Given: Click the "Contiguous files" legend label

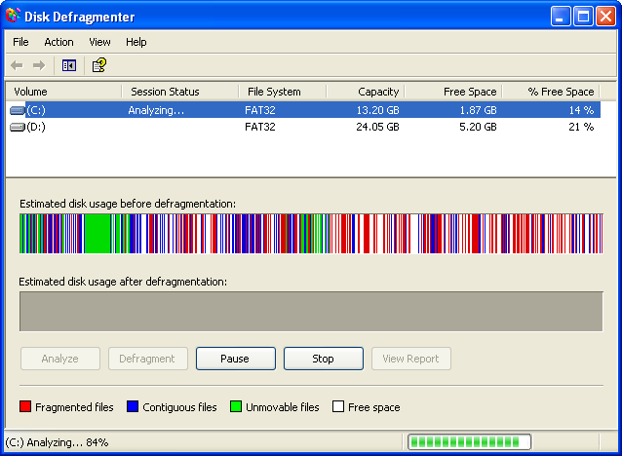Looking at the screenshot, I should click(179, 407).
